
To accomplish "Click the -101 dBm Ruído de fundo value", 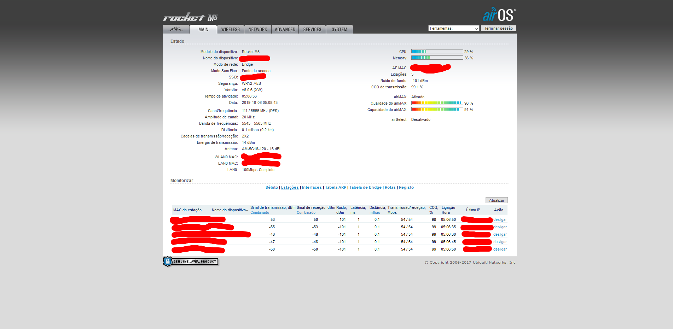I will tap(419, 81).
